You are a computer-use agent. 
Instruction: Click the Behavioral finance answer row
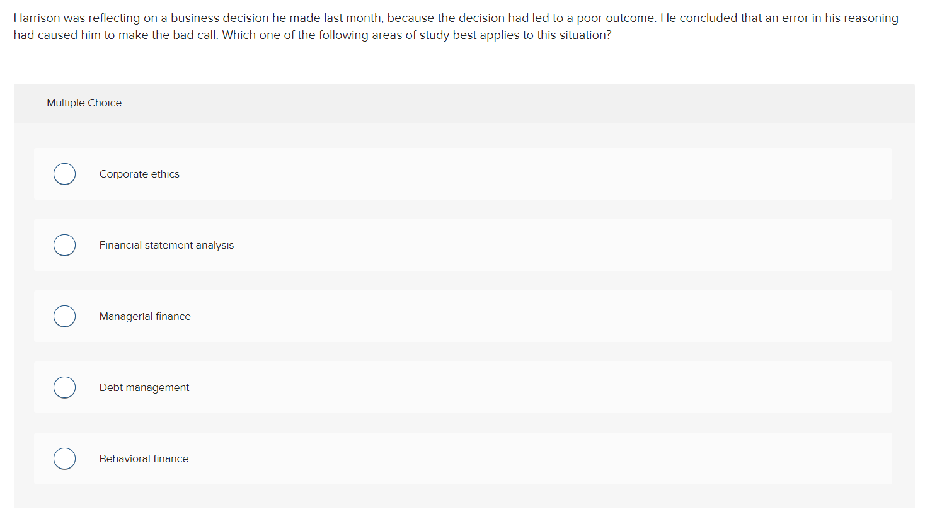[441, 458]
